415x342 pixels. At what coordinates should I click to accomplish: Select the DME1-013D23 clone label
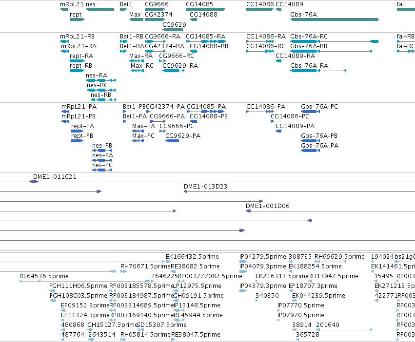pos(206,187)
